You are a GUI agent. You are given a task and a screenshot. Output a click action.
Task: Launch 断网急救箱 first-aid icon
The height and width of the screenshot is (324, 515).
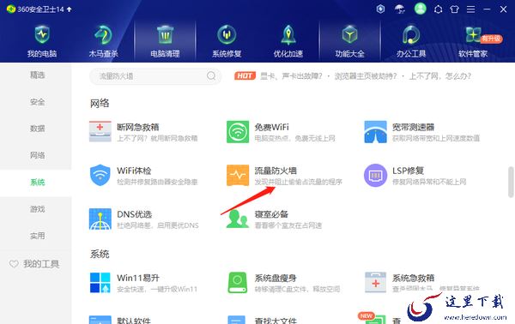click(100, 131)
